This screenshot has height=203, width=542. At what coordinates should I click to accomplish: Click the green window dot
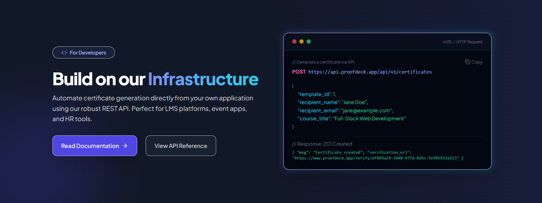(308, 42)
